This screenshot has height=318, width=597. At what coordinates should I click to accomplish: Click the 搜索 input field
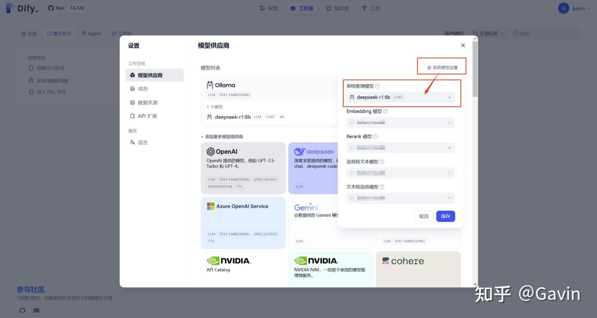coord(545,33)
